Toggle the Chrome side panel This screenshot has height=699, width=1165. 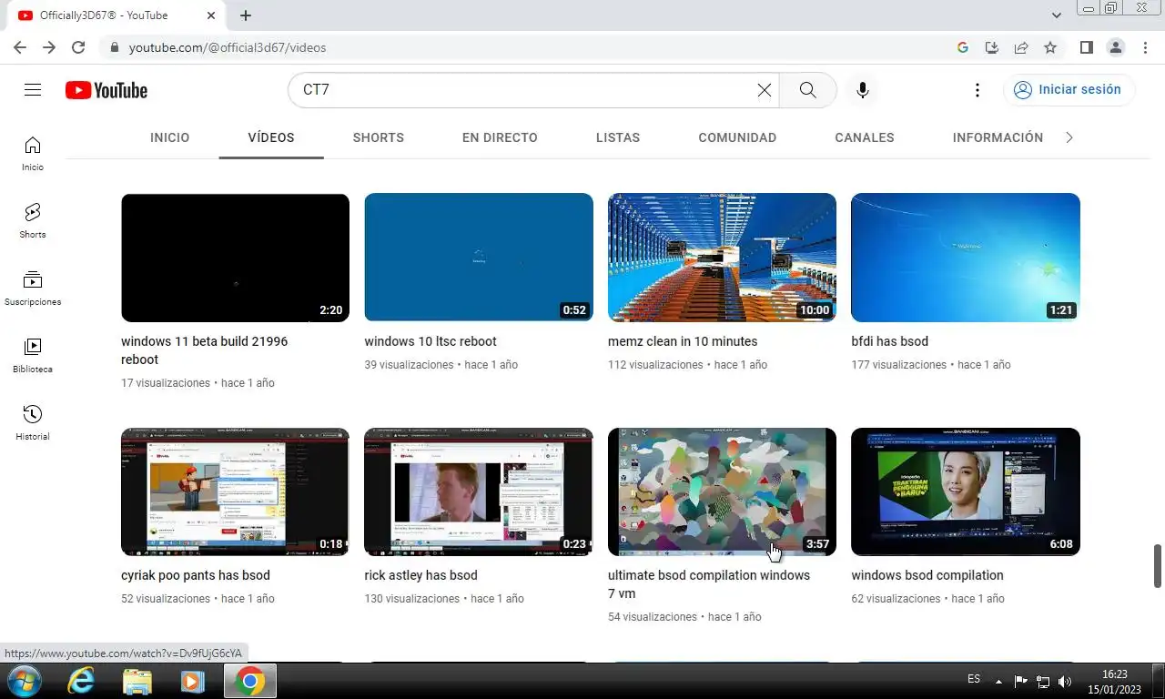click(x=1087, y=47)
